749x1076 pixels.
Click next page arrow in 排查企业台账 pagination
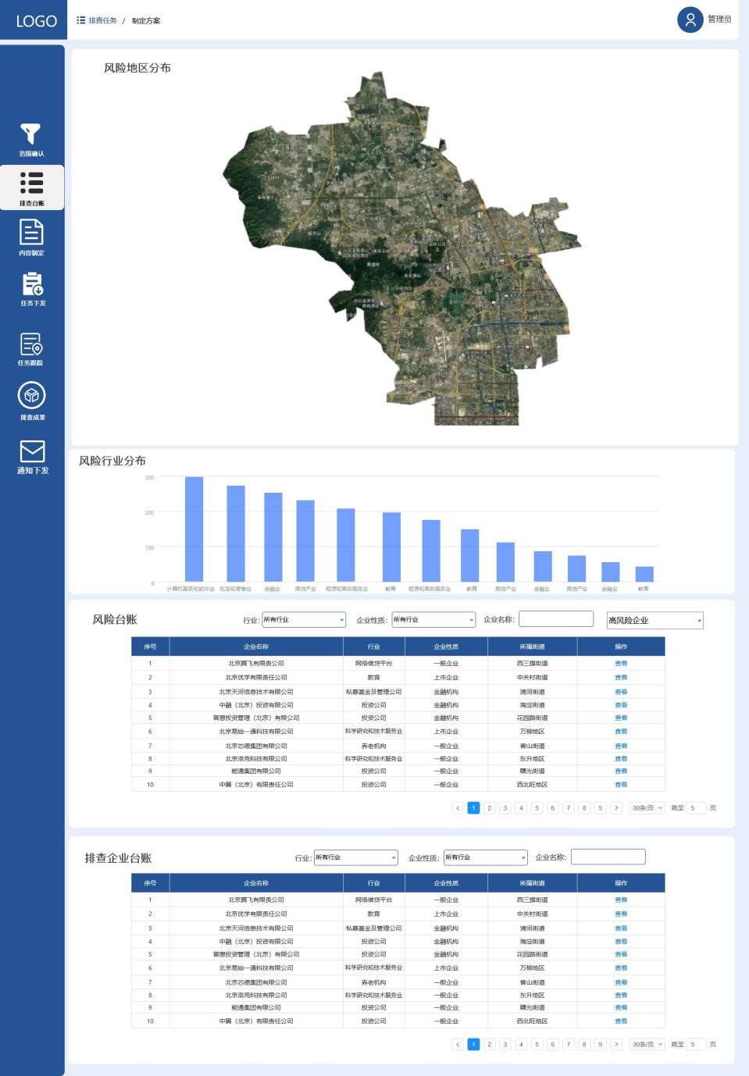[x=616, y=1045]
